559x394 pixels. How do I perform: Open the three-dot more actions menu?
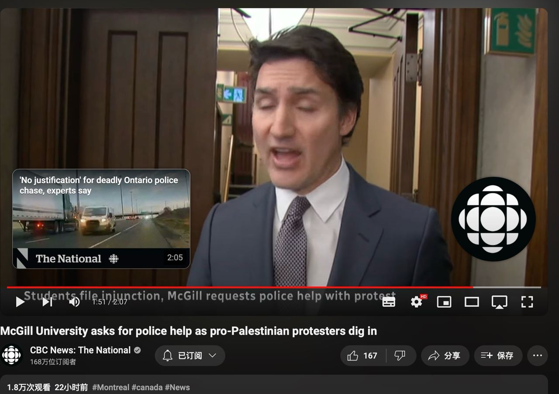pos(537,356)
